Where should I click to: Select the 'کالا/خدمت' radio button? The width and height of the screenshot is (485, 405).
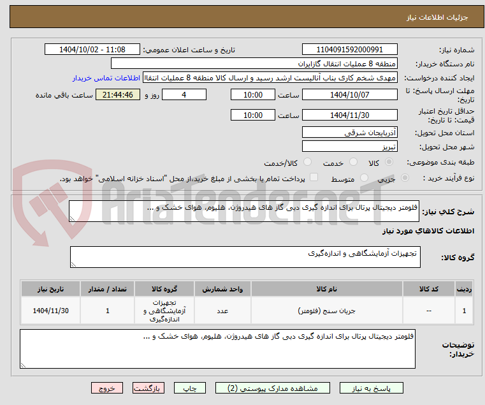[307, 162]
